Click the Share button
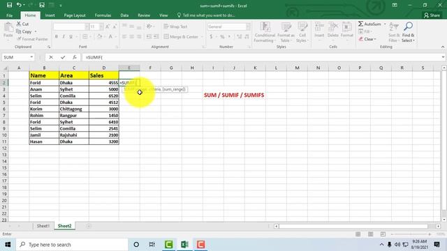Image resolution: width=447 pixels, height=251 pixels. pyautogui.click(x=432, y=15)
